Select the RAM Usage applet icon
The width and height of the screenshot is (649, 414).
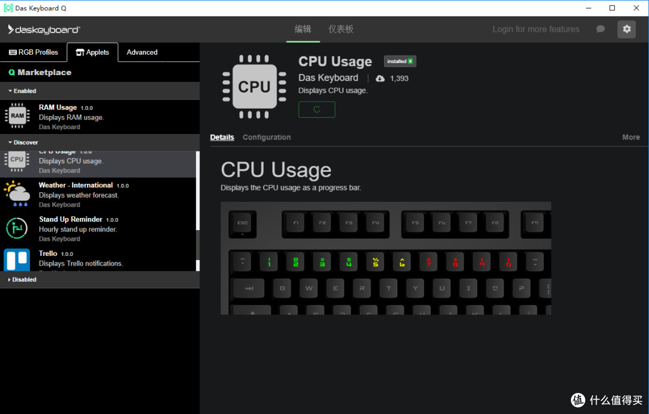[17, 115]
